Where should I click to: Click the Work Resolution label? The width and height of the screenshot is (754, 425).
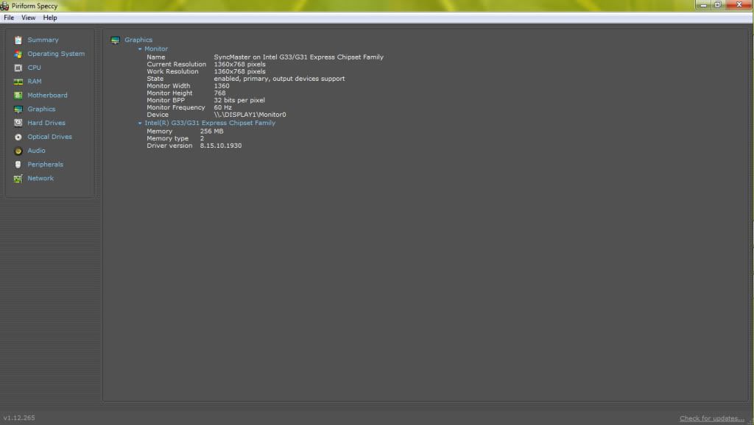(172, 71)
